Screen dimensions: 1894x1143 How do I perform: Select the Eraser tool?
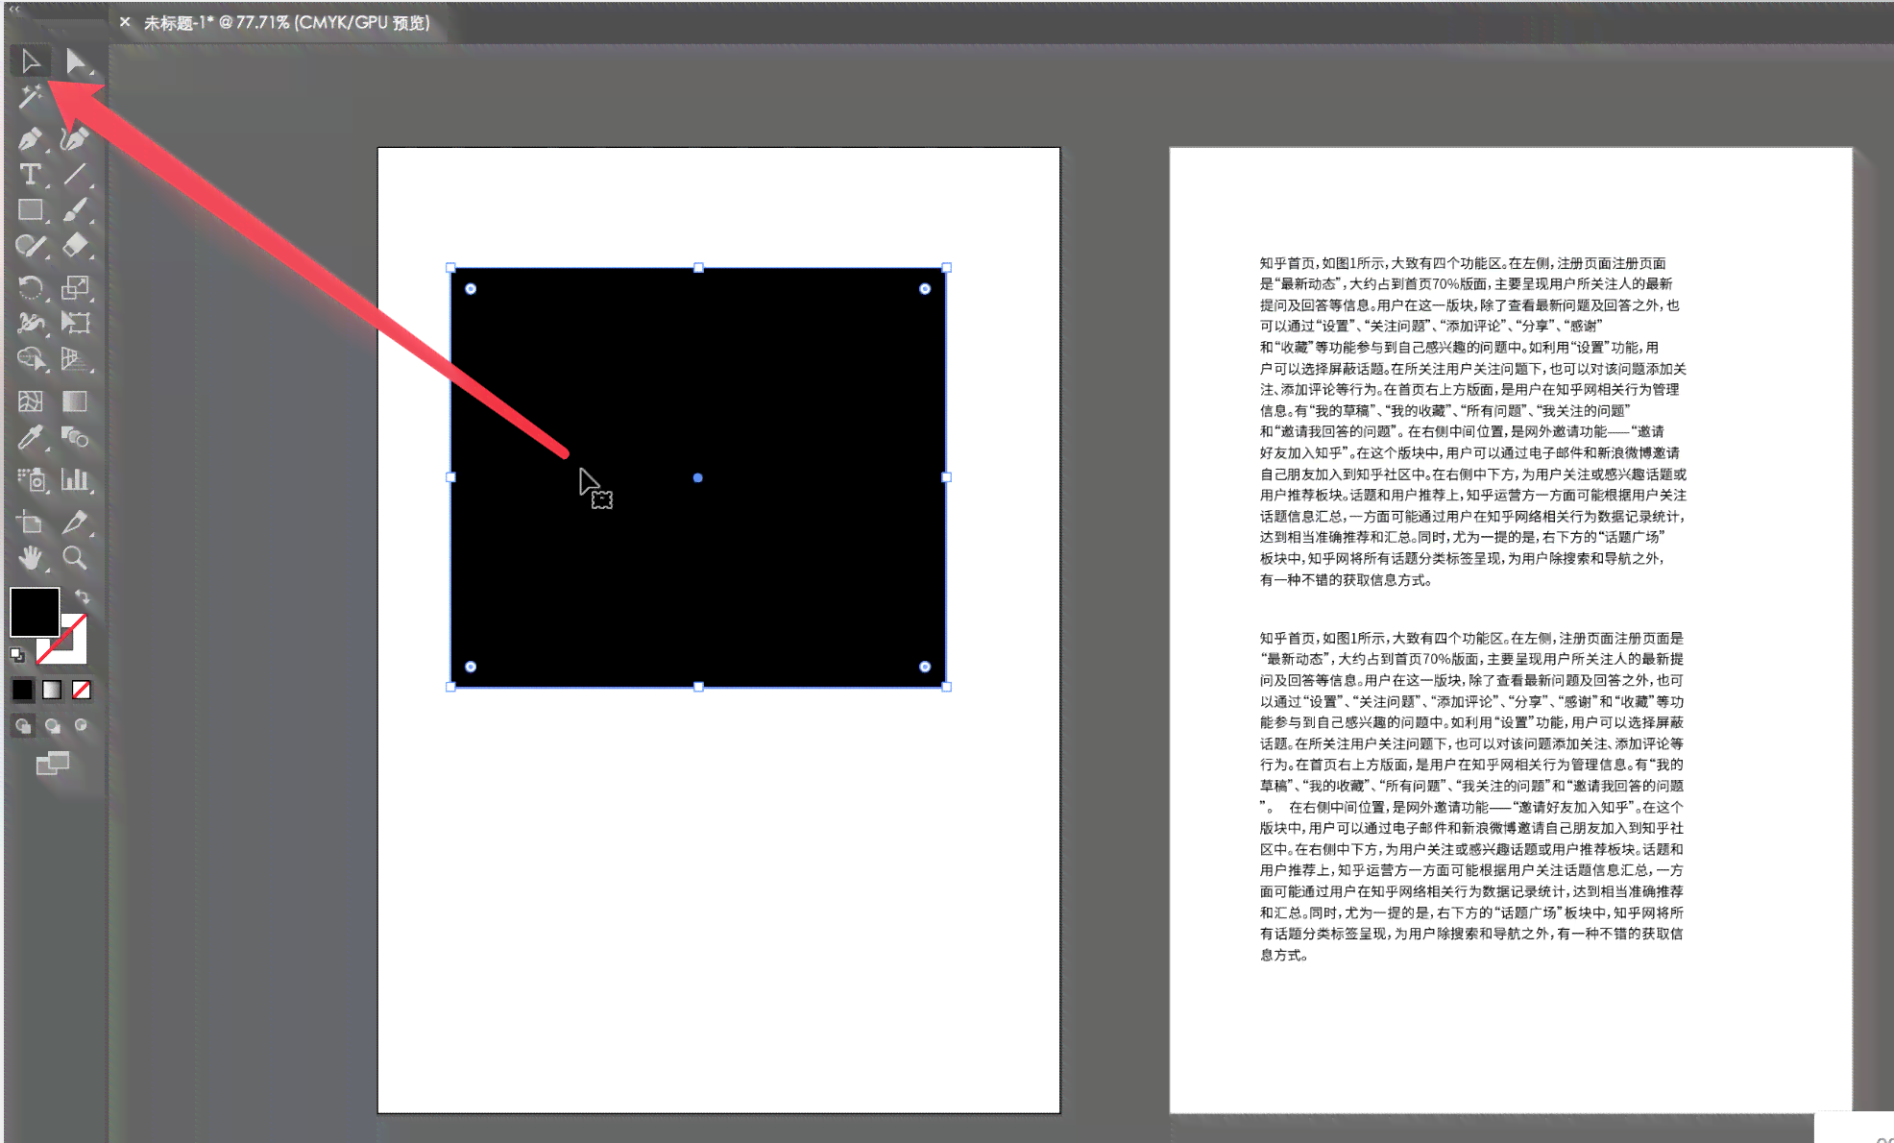pyautogui.click(x=75, y=246)
